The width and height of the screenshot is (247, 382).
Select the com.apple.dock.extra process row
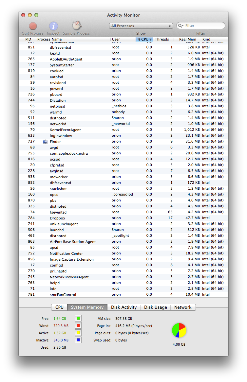pos(123,153)
